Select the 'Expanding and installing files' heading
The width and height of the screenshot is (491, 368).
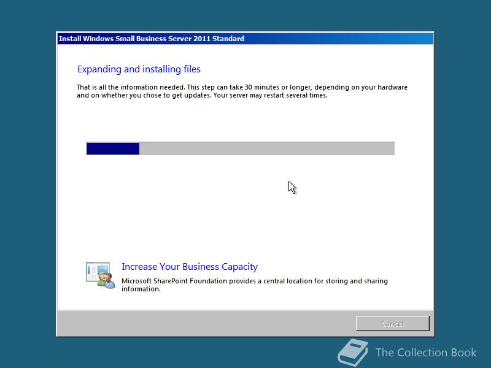[139, 69]
